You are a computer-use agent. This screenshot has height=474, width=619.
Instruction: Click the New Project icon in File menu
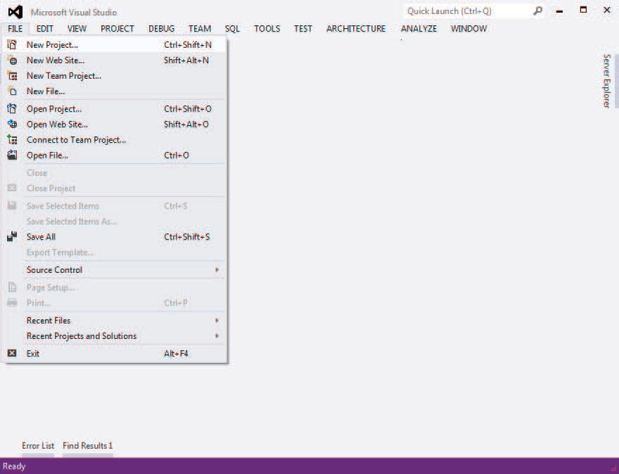pos(12,44)
